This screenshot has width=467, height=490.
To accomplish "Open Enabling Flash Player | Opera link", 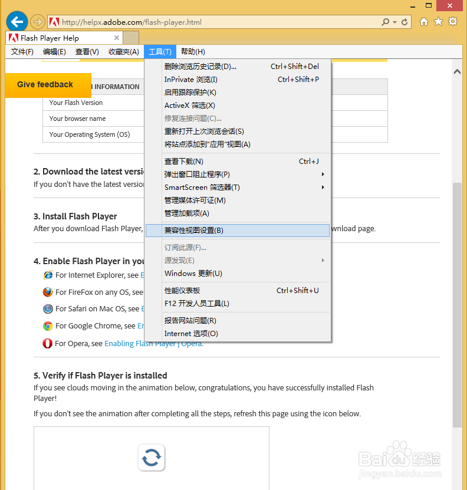I will pyautogui.click(x=153, y=343).
